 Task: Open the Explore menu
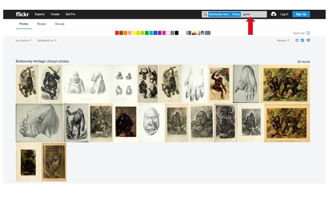tap(39, 14)
